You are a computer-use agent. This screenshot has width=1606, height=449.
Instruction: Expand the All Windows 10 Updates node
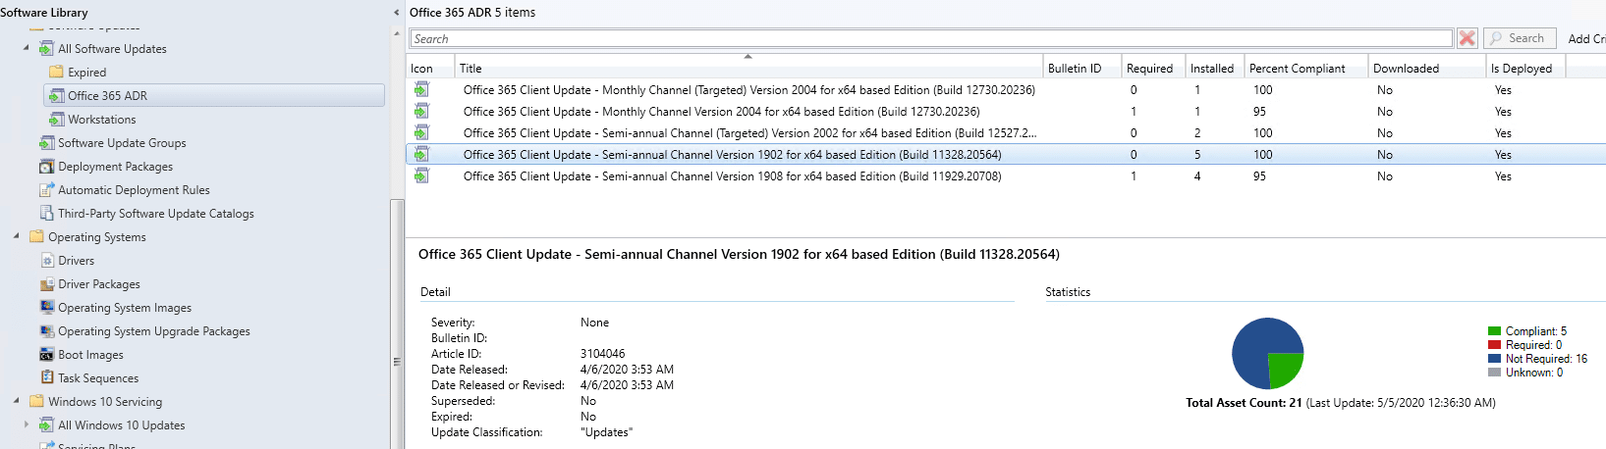[27, 425]
